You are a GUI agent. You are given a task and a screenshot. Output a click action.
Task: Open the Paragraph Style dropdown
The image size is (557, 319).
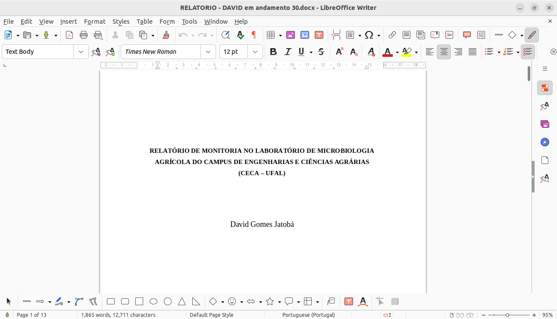click(x=81, y=52)
